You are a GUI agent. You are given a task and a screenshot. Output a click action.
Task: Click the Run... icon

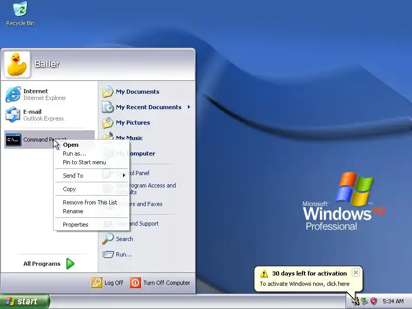point(108,254)
